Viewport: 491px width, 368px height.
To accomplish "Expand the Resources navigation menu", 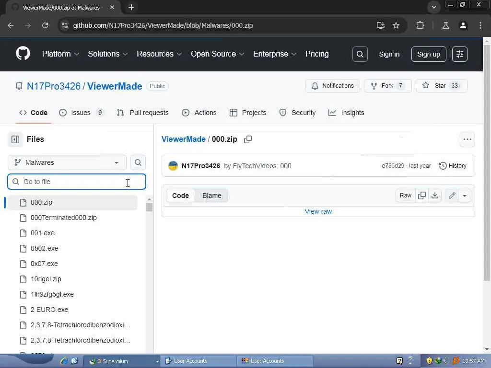I will [x=159, y=54].
